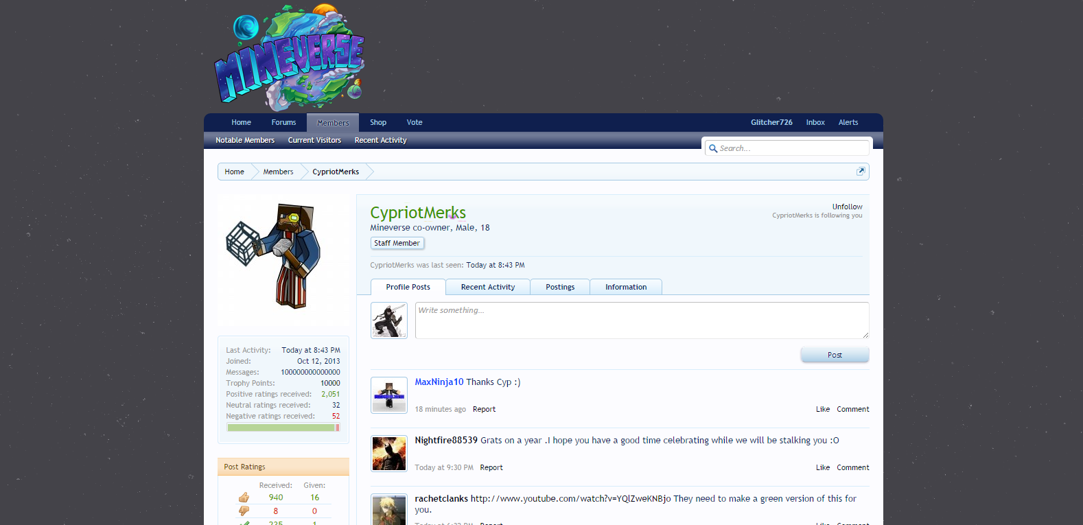1083x525 pixels.
Task: Select the Members navigation tab
Action: coord(333,123)
